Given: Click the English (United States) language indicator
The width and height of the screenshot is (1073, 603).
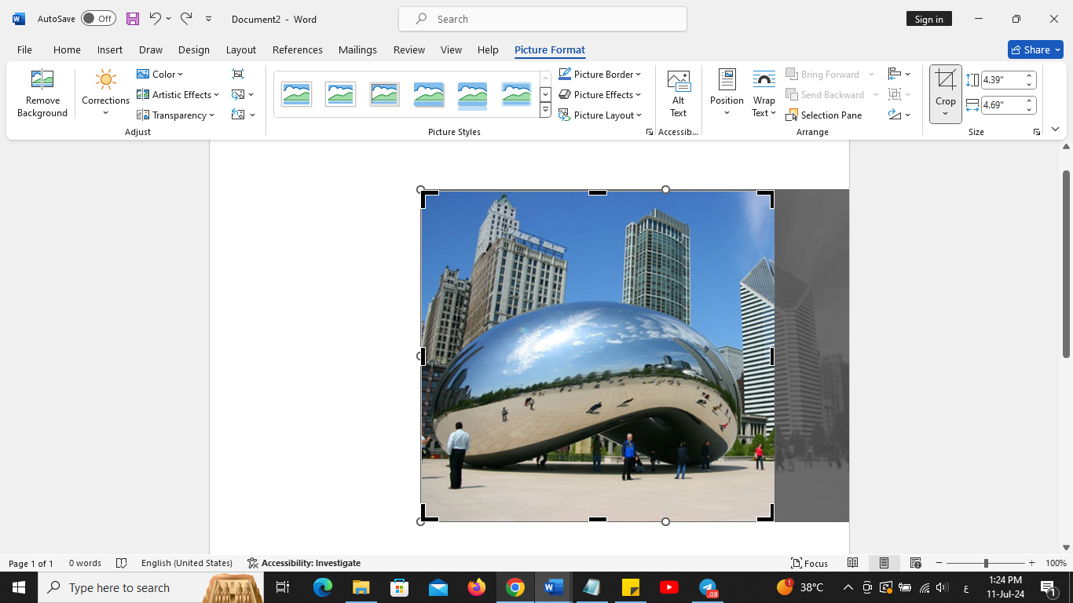Looking at the screenshot, I should (x=187, y=563).
